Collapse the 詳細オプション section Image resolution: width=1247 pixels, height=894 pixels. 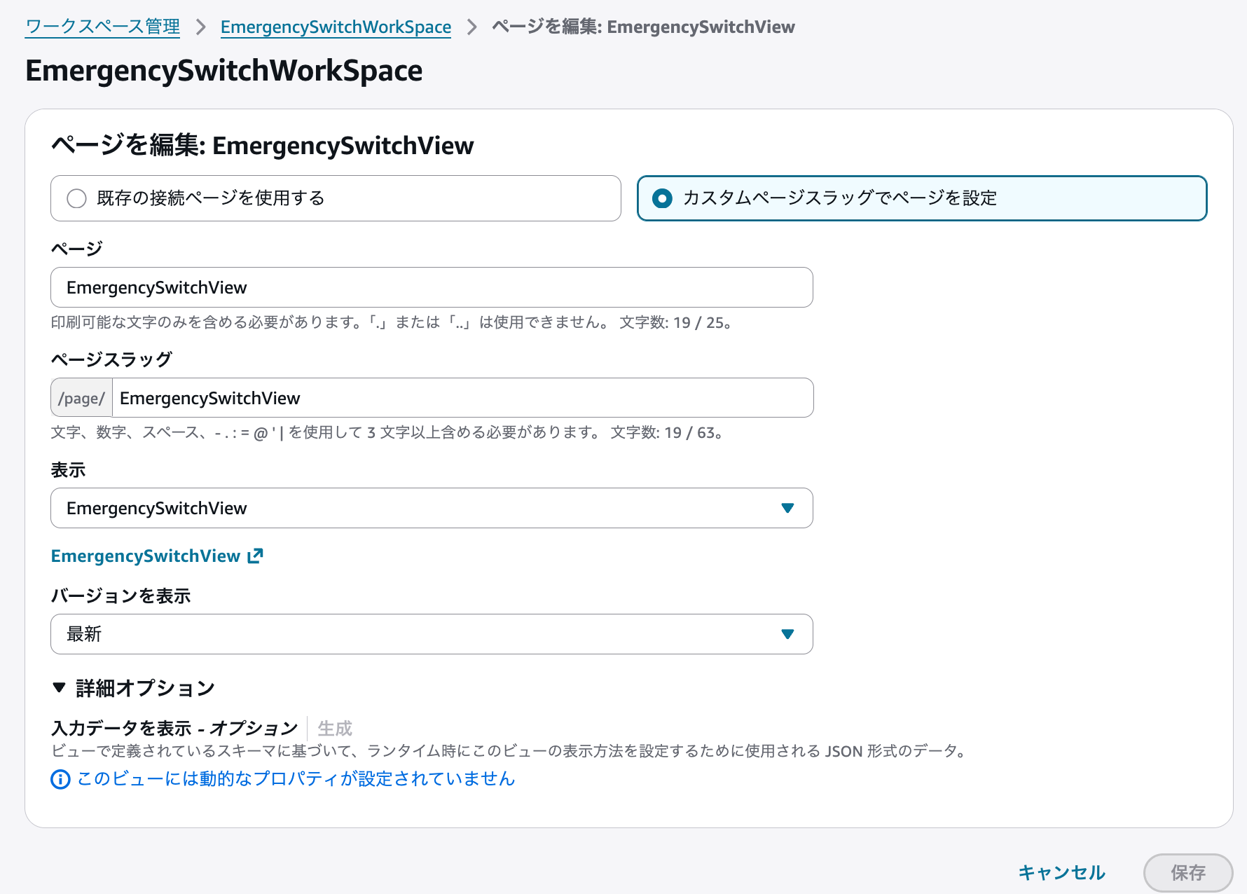click(x=145, y=688)
